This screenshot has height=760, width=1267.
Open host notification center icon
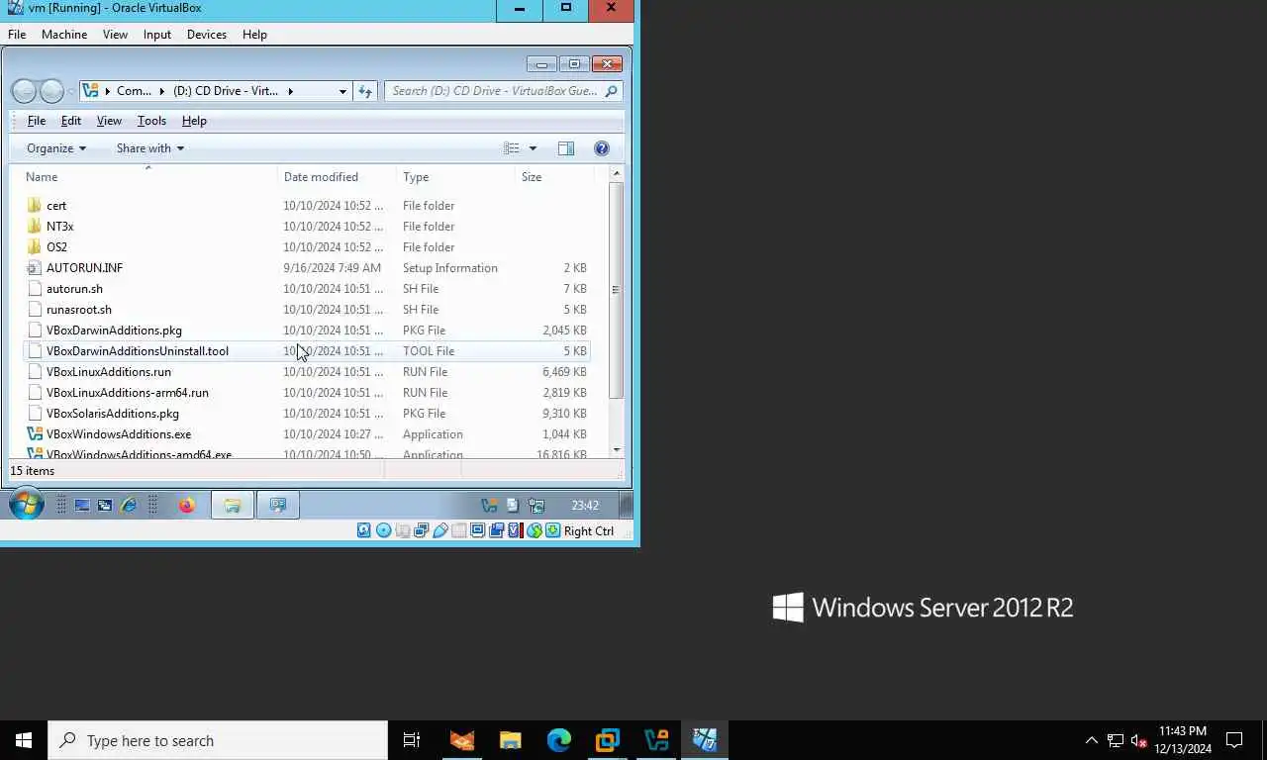[1234, 740]
